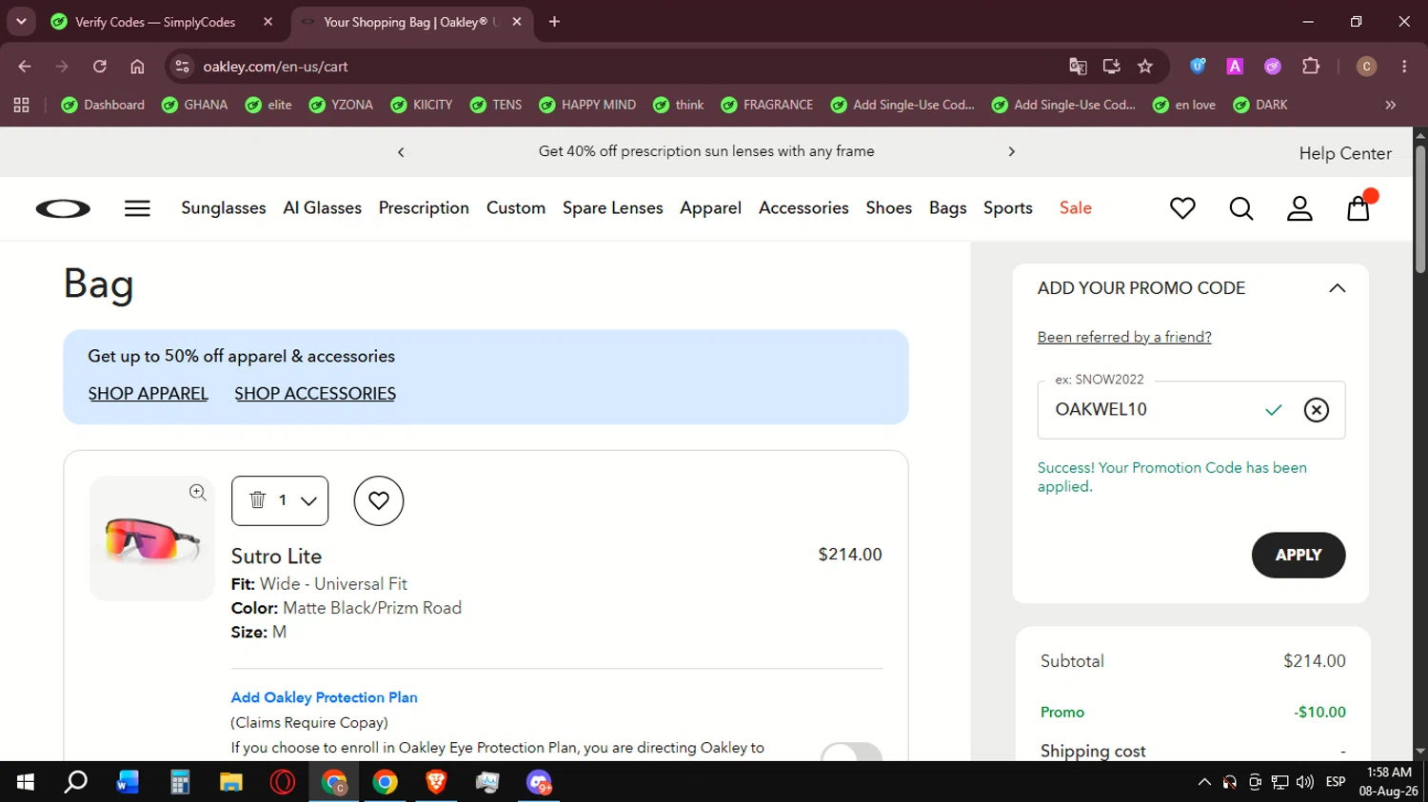Click the translate page icon in address bar

tap(1078, 67)
